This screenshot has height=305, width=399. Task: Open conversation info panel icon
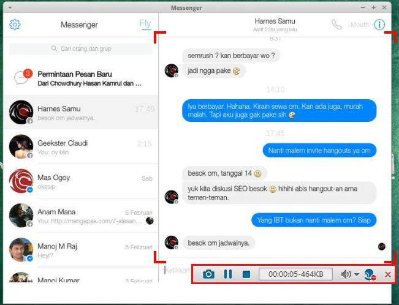click(379, 25)
